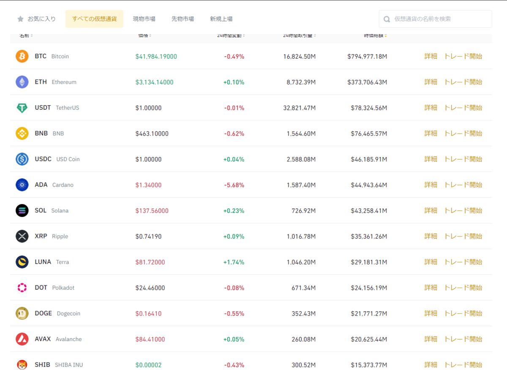The width and height of the screenshot is (507, 370).
Task: Open the 新規上場 tab
Action: point(221,19)
